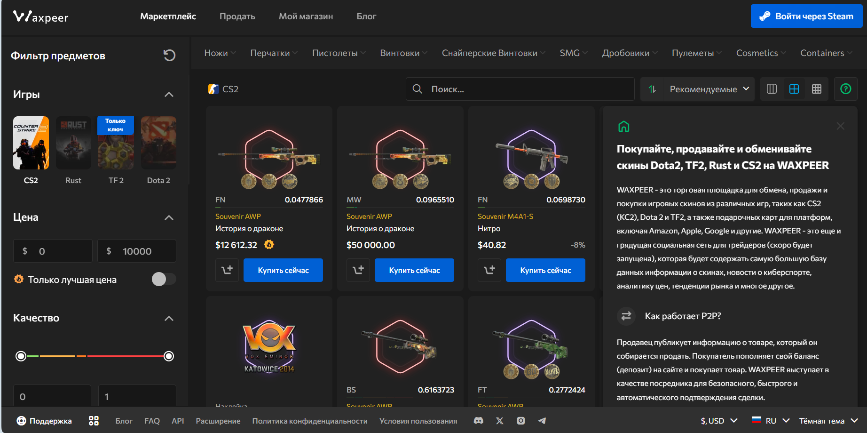Viewport: 867px width, 433px height.
Task: Open Instagram link in footer
Action: [521, 421]
